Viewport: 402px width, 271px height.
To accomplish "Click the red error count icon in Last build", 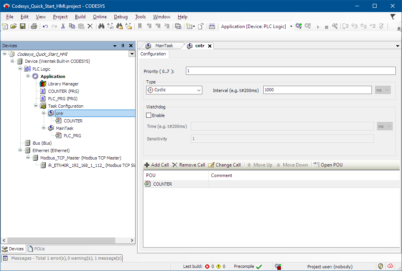I will 207,266.
